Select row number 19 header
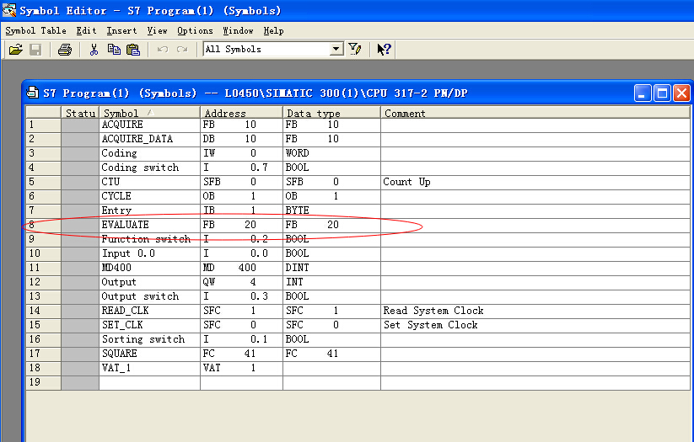 point(43,382)
